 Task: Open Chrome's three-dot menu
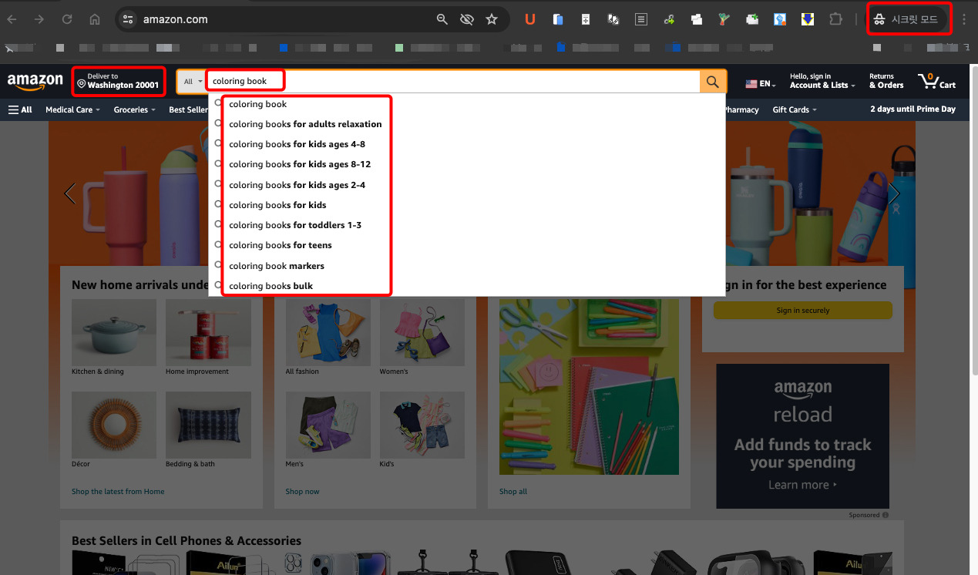(x=963, y=19)
